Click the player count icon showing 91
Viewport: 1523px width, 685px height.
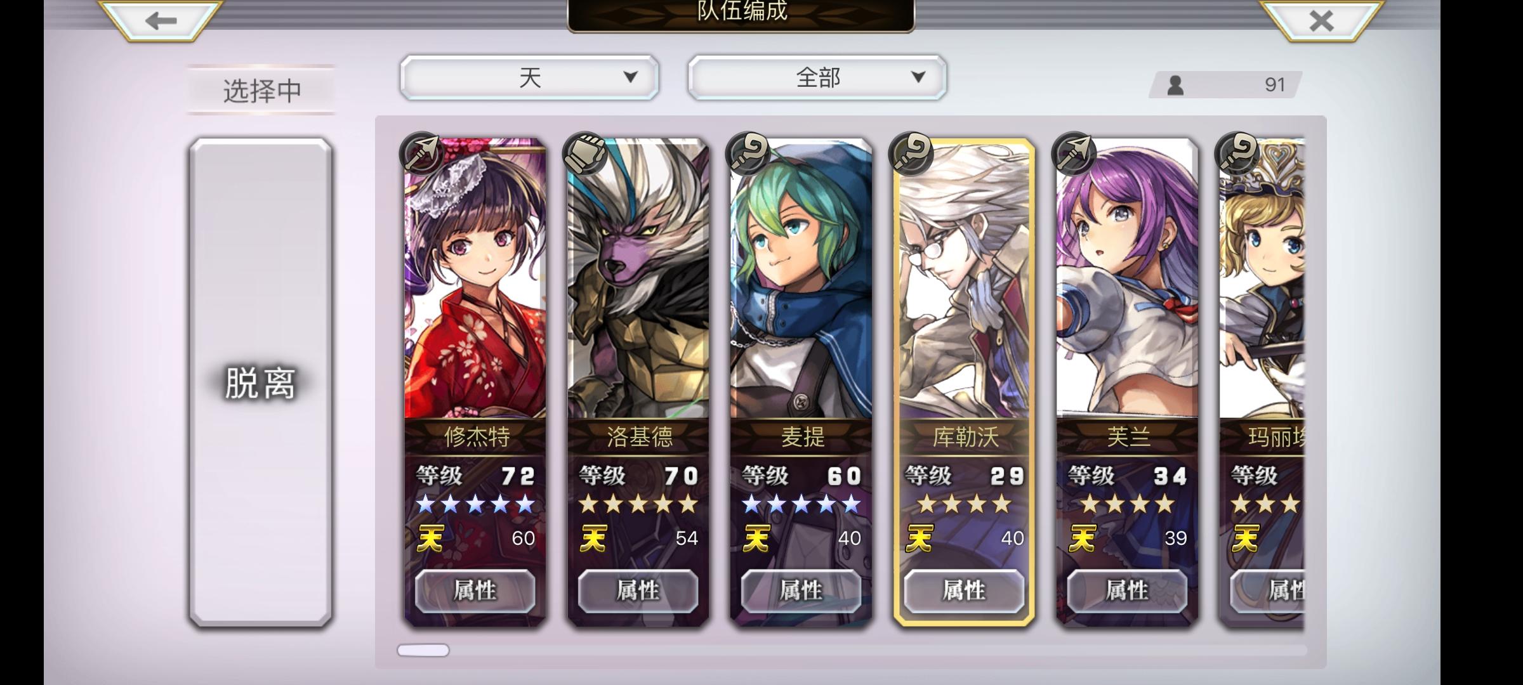(1175, 85)
